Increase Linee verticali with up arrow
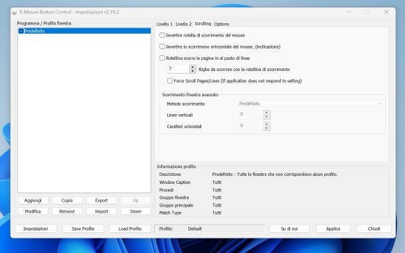 pos(266,113)
